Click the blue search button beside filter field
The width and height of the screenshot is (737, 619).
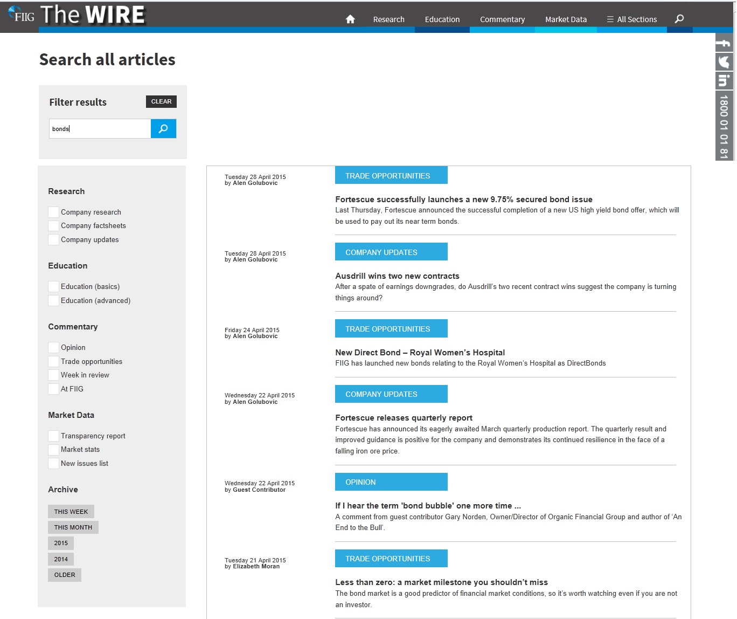tap(163, 129)
